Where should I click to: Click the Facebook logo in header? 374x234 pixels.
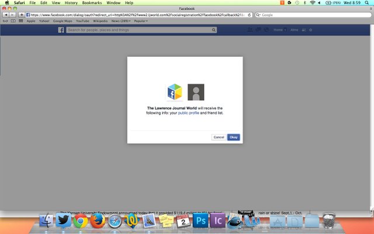(x=61, y=30)
